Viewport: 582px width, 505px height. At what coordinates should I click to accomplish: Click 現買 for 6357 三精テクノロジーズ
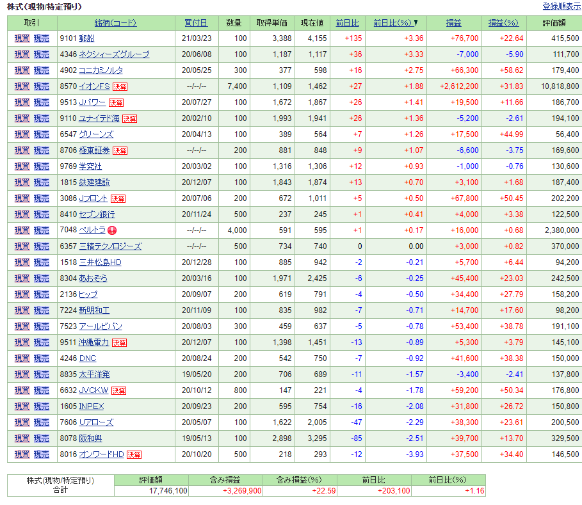click(22, 246)
